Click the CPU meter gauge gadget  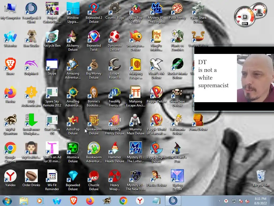245,17
